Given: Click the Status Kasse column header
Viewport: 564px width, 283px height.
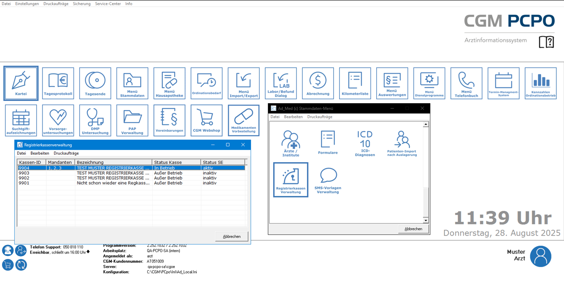Looking at the screenshot, I should tap(176, 162).
